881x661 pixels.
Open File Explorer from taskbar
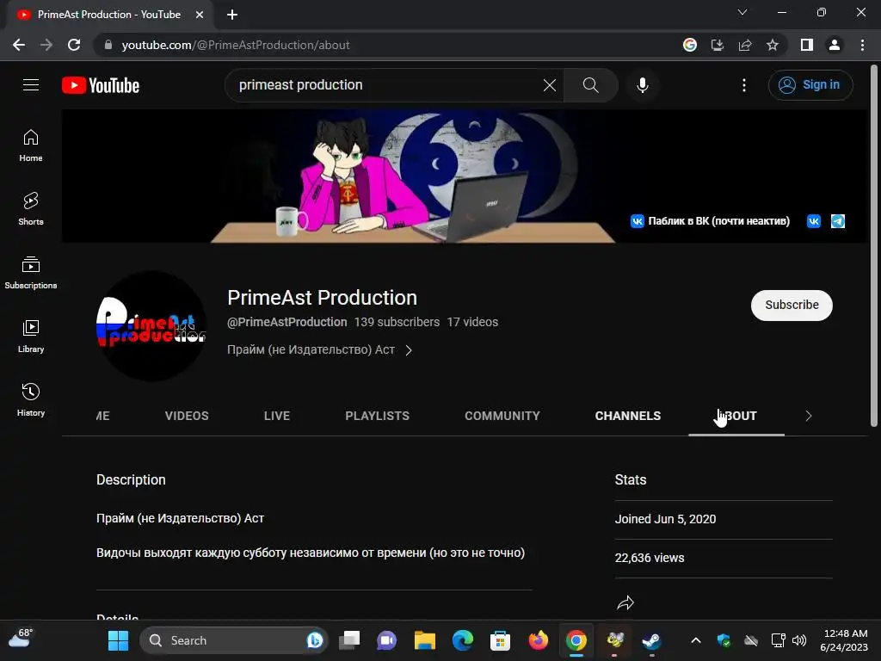(425, 640)
